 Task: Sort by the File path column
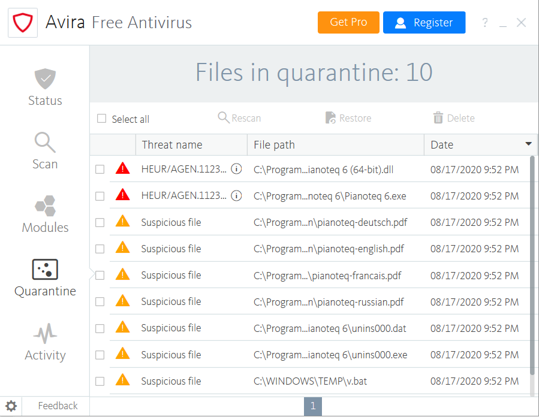pos(336,144)
